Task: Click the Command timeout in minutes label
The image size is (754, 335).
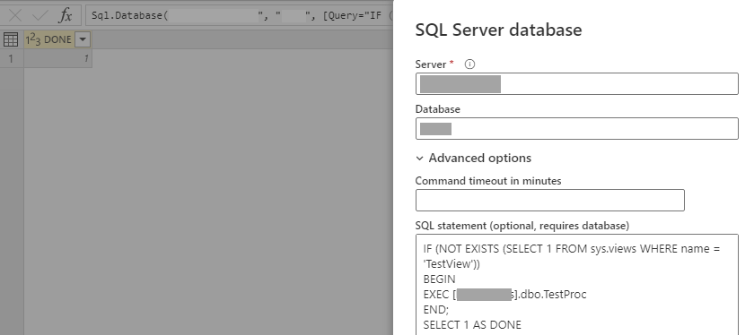Action: (x=488, y=180)
